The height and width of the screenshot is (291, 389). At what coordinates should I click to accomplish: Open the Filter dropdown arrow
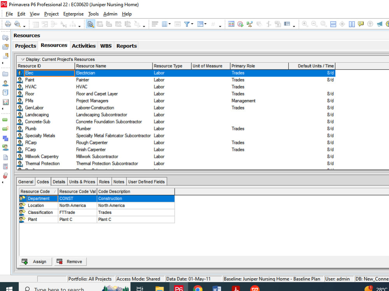click(x=192, y=24)
